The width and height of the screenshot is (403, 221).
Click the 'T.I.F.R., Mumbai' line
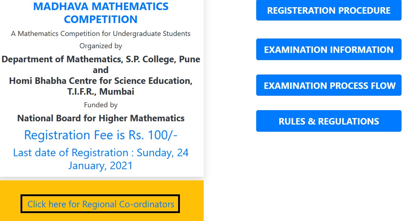[101, 91]
